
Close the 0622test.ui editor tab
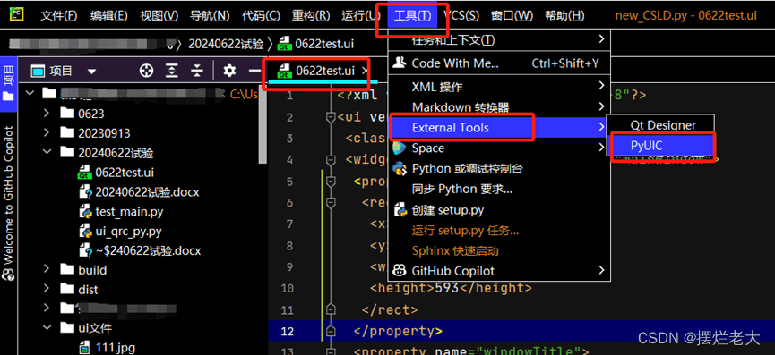pyautogui.click(x=366, y=71)
